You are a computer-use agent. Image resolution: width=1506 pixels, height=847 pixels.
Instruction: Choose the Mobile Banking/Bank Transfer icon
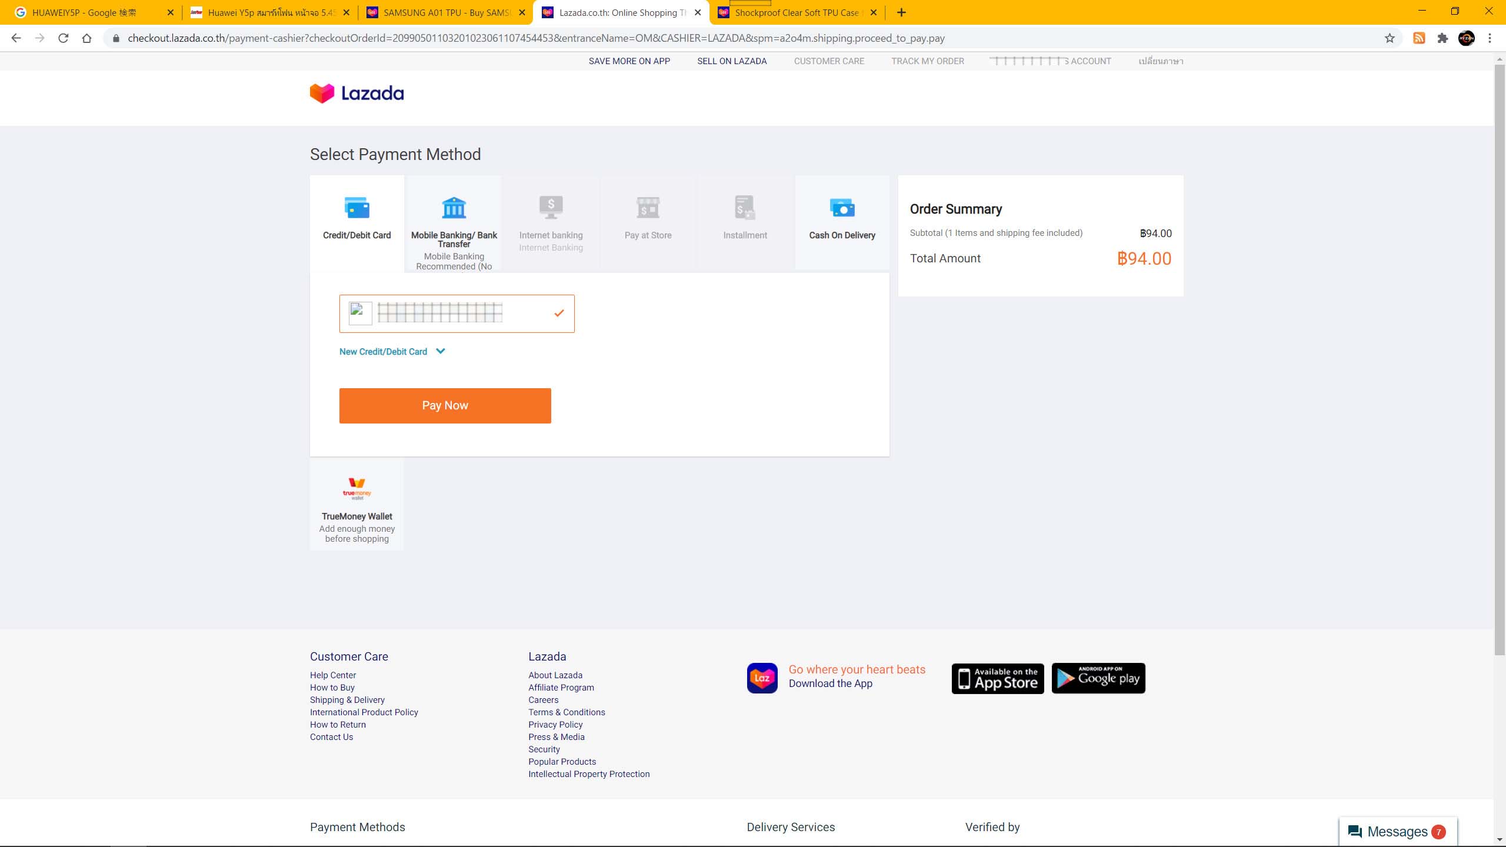(454, 208)
